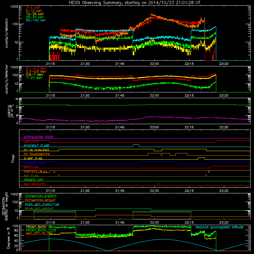The height and width of the screenshot is (254, 254).
Task: Click the 0.1-0.3 MeV legend entry
Action: pos(36,68)
